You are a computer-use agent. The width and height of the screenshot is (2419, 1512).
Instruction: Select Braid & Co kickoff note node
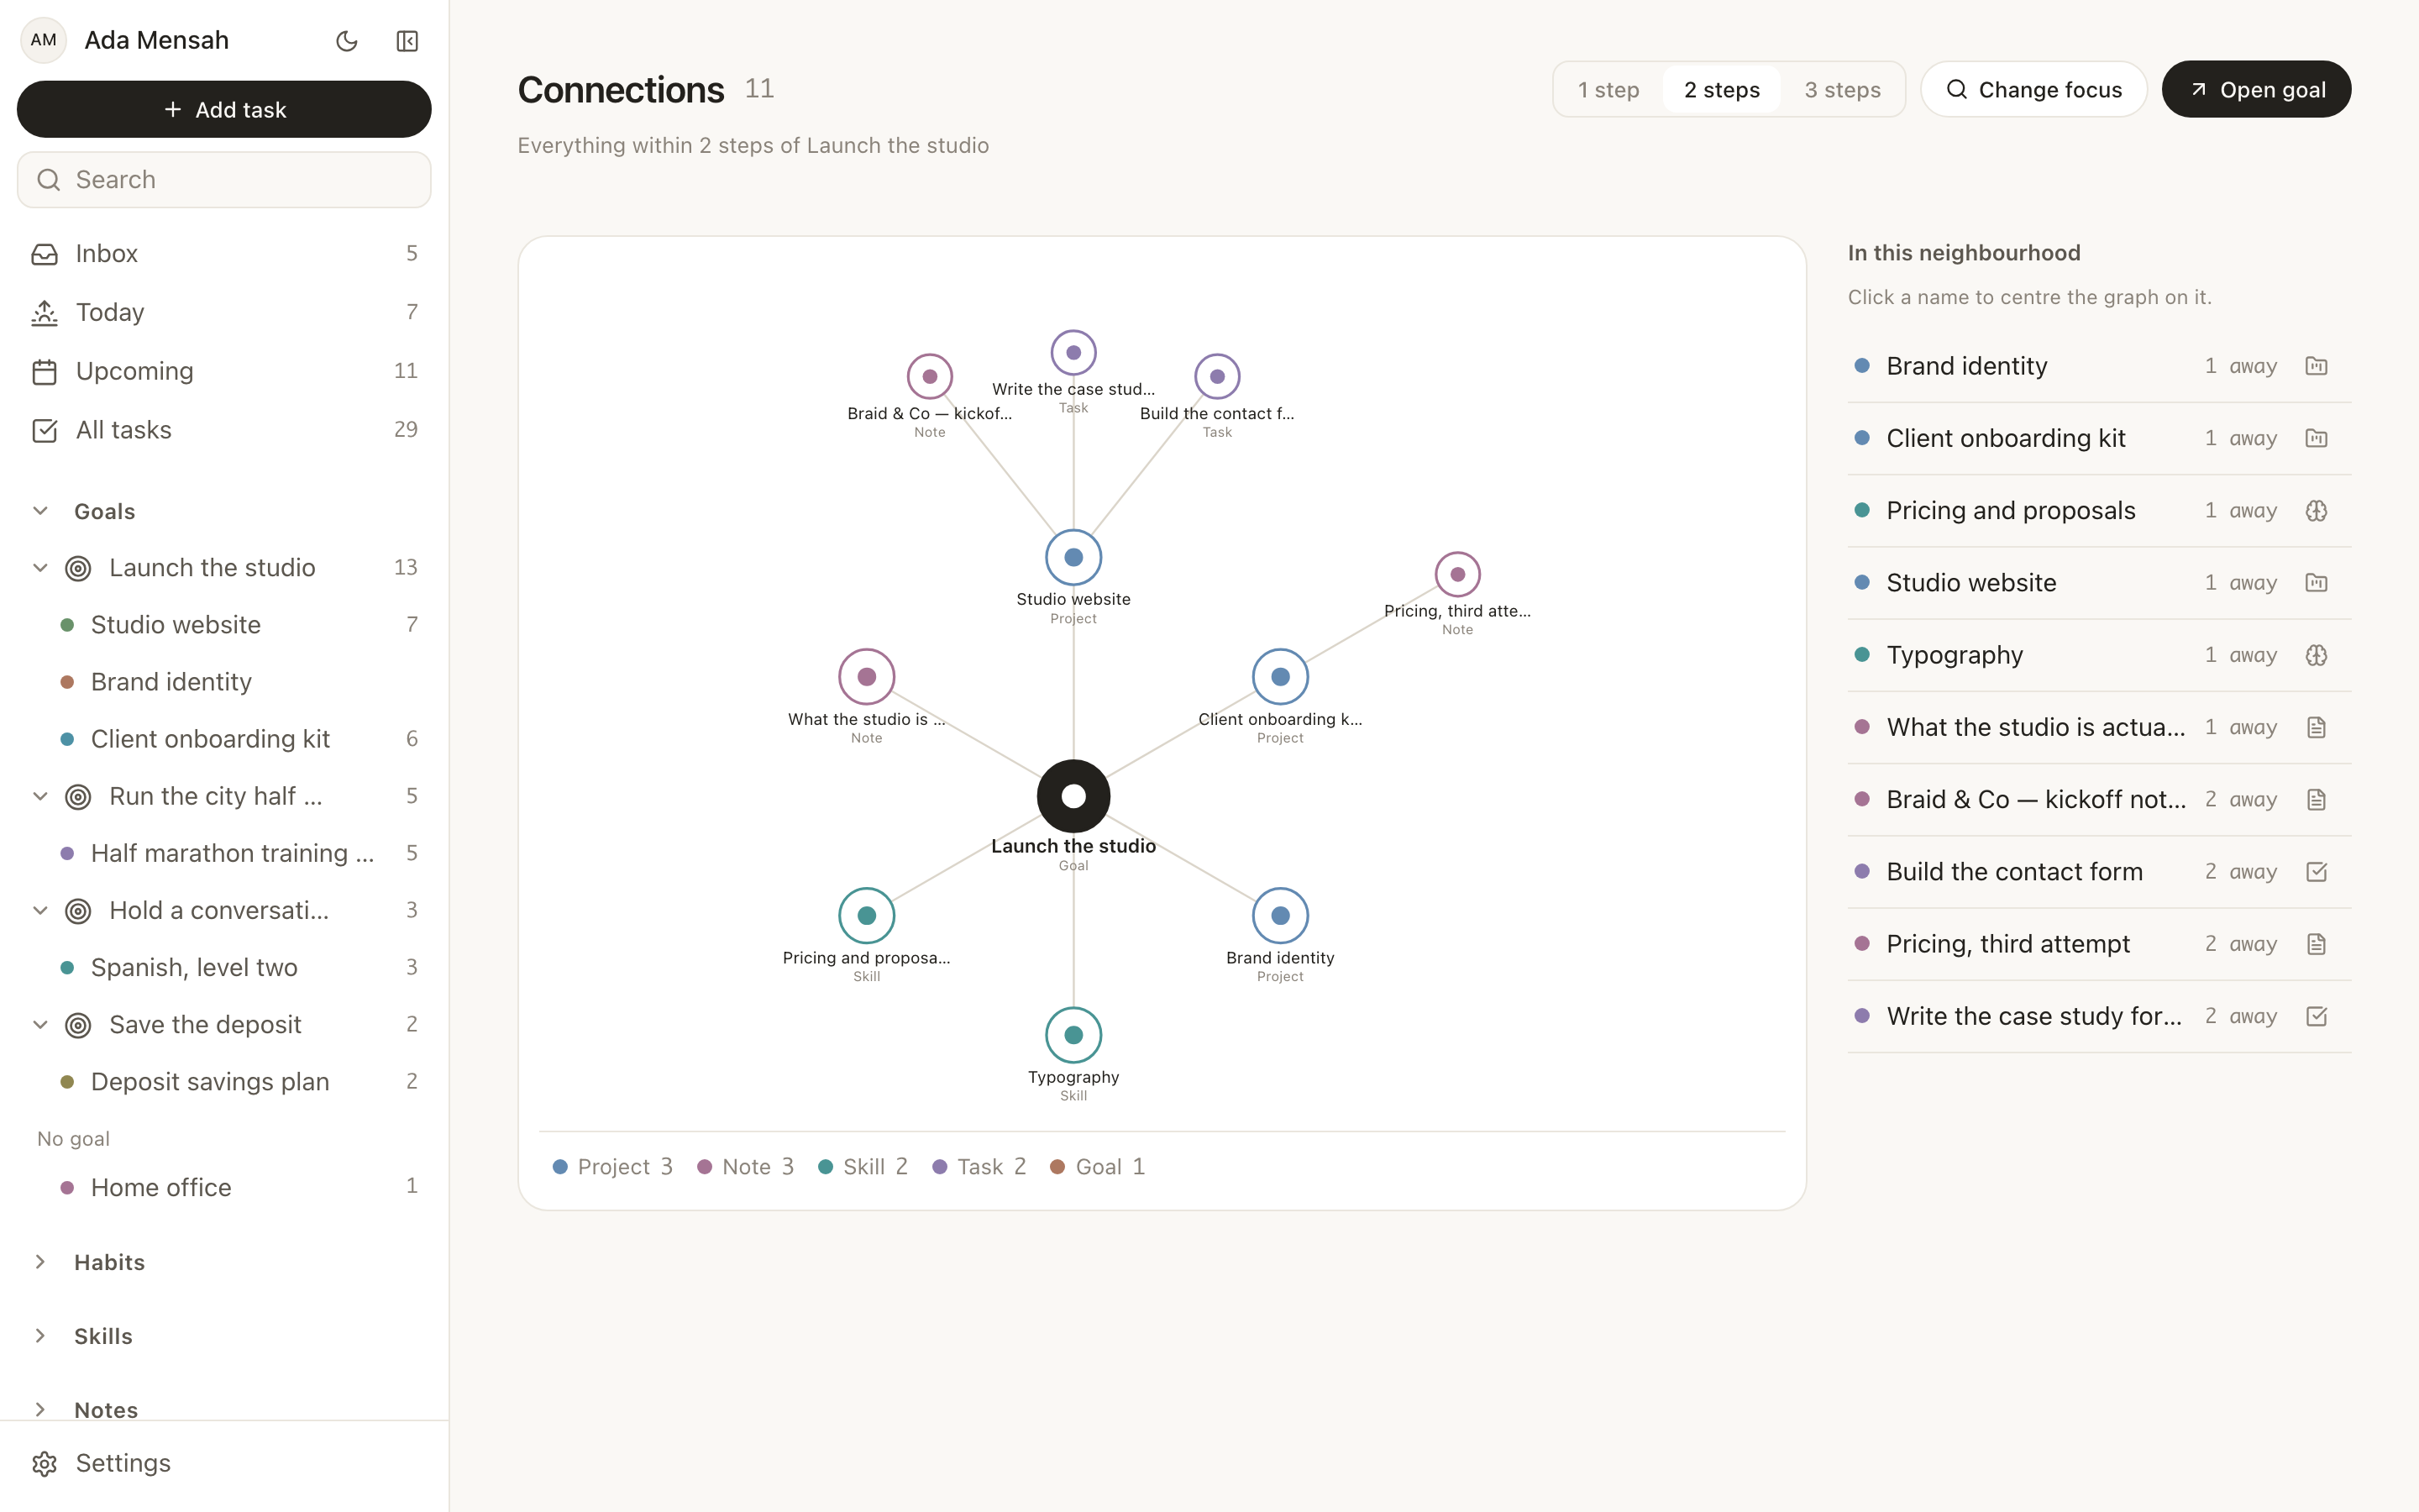click(930, 377)
